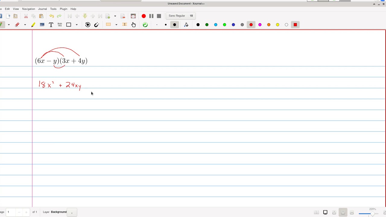Expand the selection tool dropdown arrow
This screenshot has height=217, width=386.
point(116,25)
